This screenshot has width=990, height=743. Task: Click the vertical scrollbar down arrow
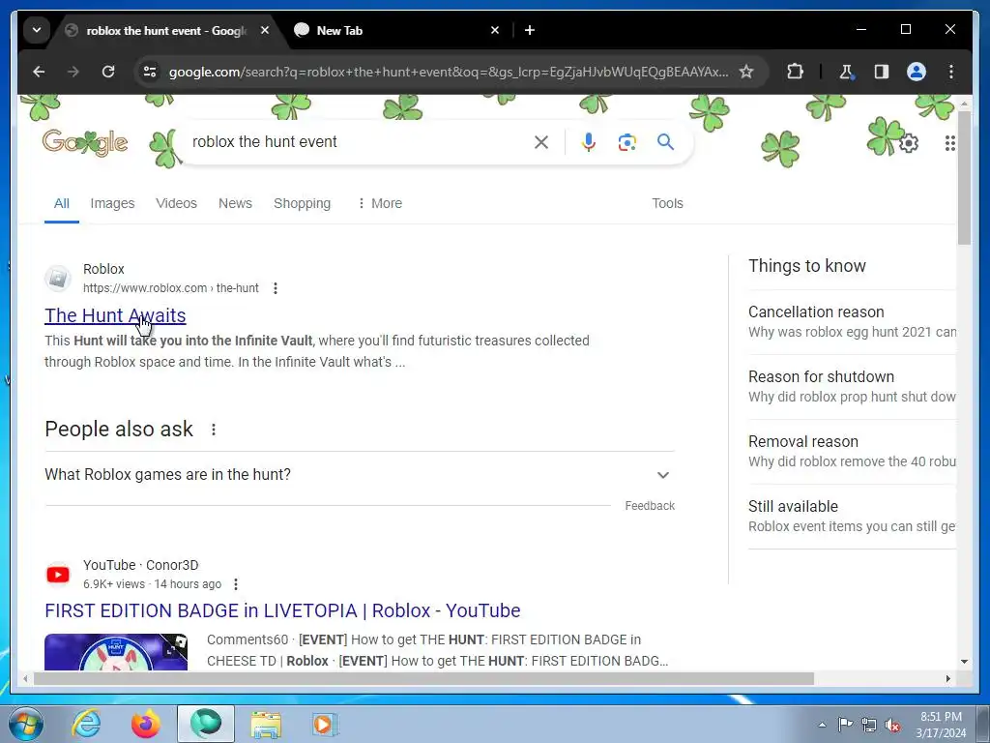[x=964, y=662]
